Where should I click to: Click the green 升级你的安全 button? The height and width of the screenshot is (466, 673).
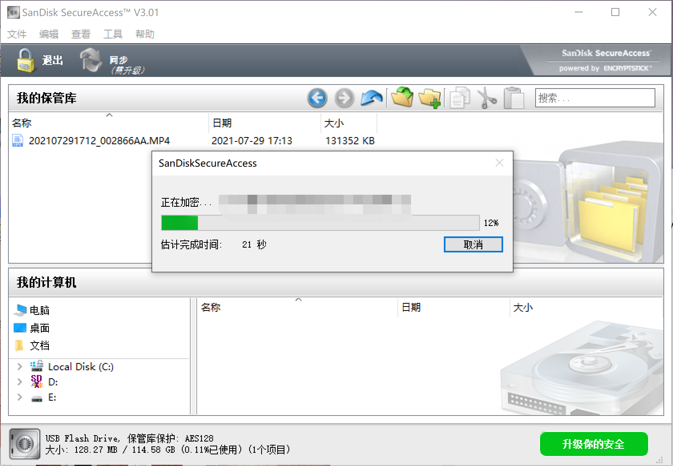point(594,444)
